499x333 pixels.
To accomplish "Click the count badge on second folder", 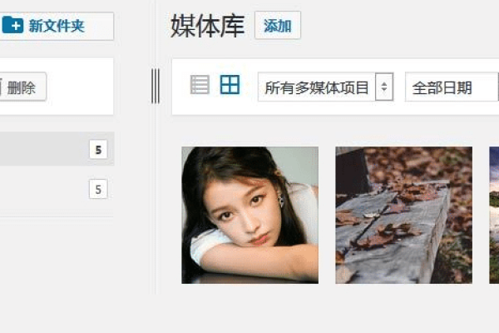I will [x=98, y=189].
